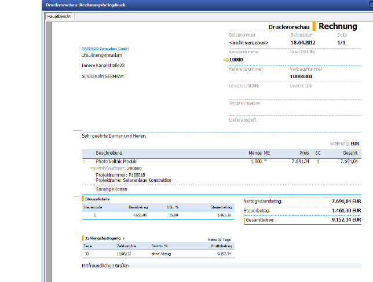The image size is (373, 282).
Task: Click the orange bar next to Gesamtbetrag
Action: pos(244,220)
